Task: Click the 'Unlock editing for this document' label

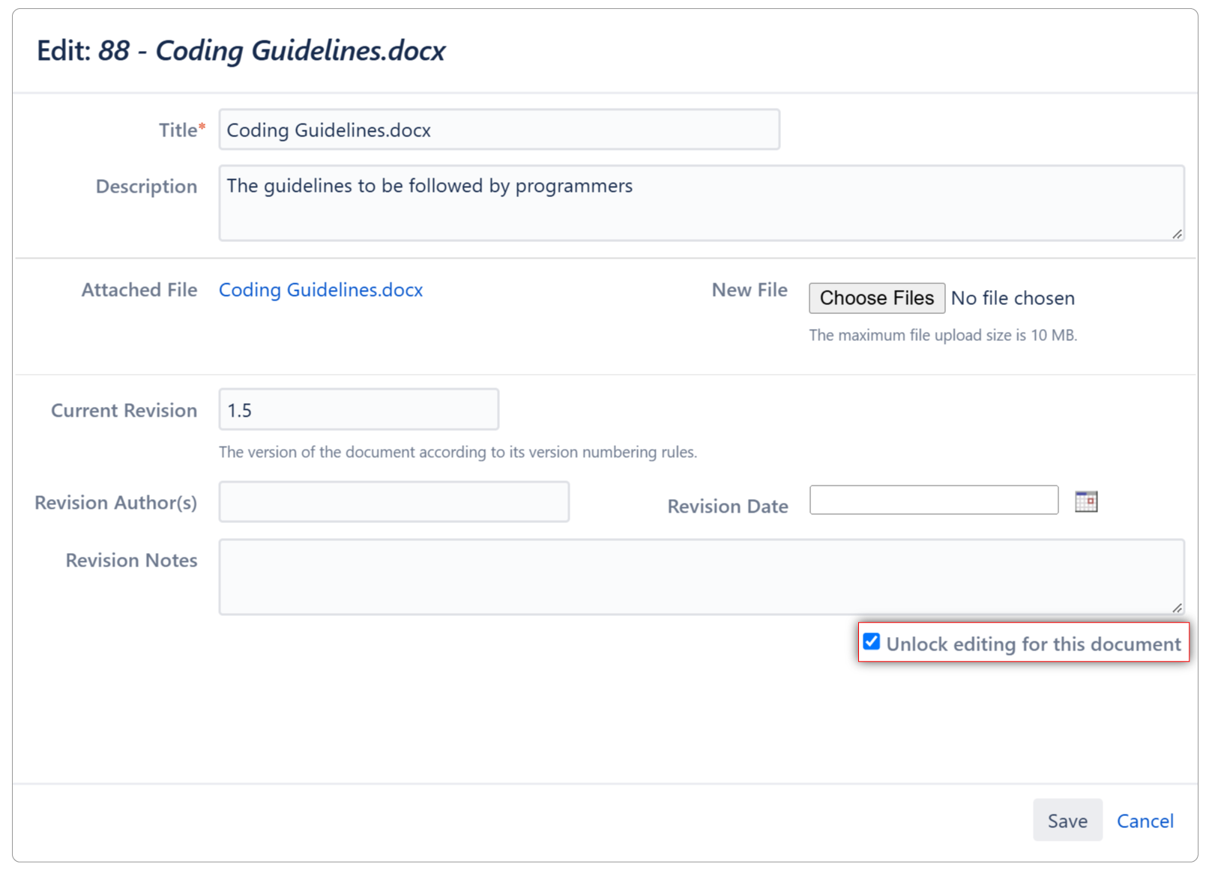Action: coord(1033,644)
